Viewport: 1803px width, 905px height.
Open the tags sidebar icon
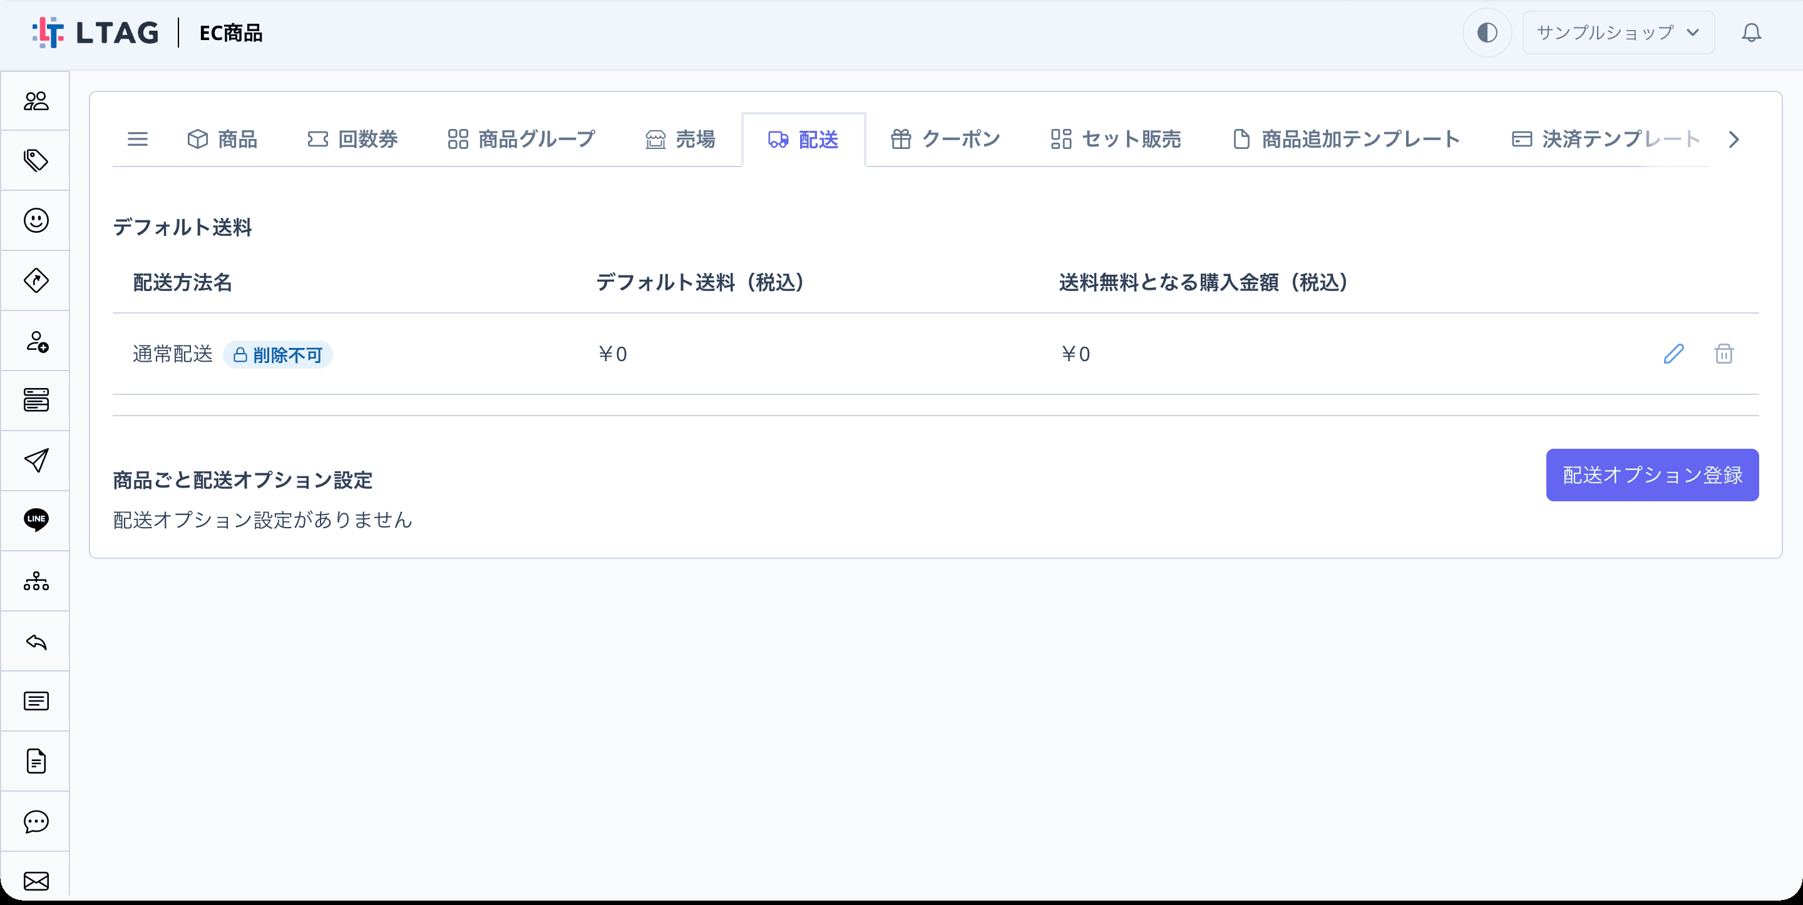coord(36,161)
